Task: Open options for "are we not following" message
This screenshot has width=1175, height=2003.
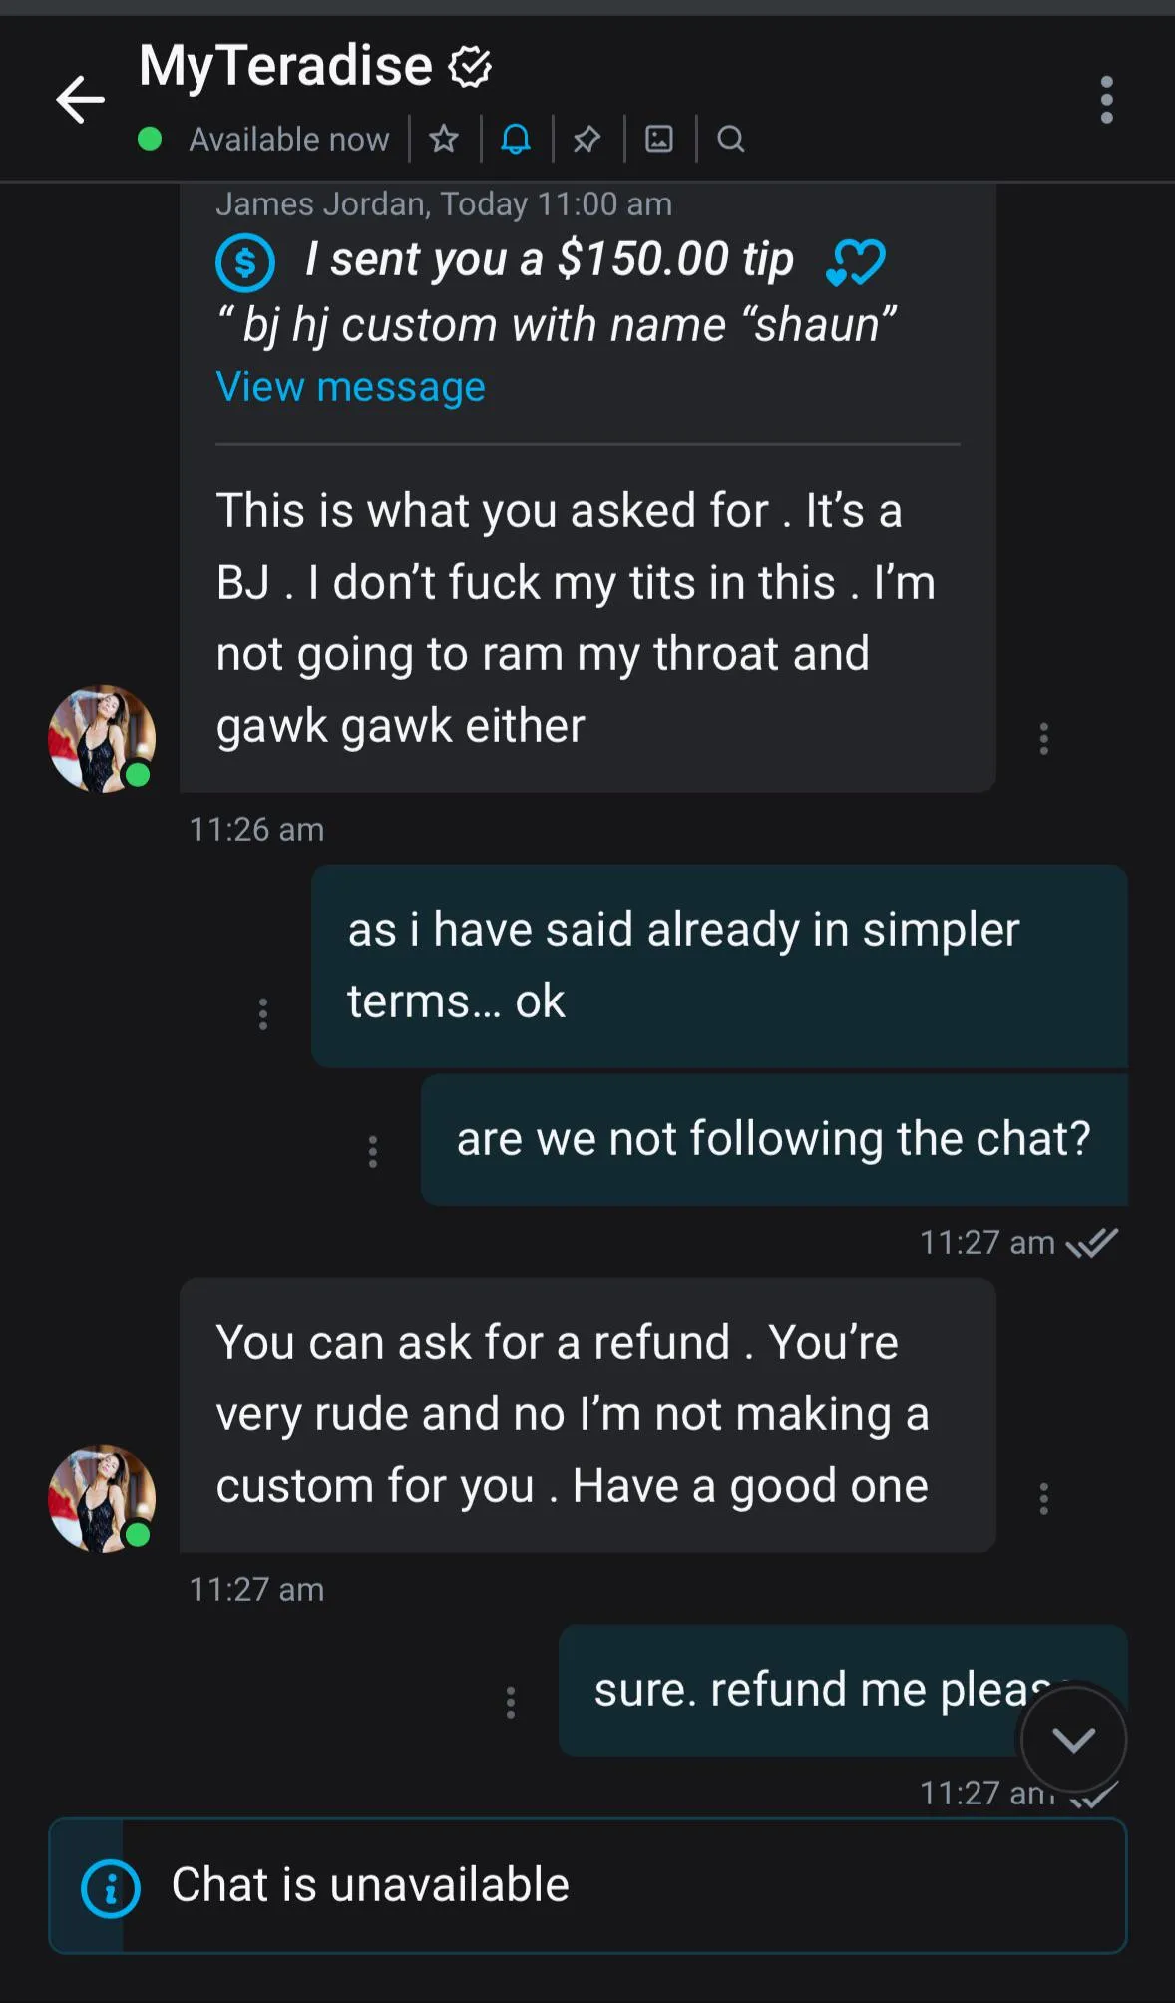Action: click(x=373, y=1152)
